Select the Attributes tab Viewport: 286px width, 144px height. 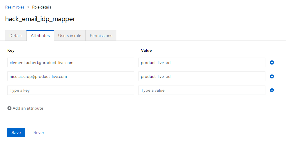(40, 36)
